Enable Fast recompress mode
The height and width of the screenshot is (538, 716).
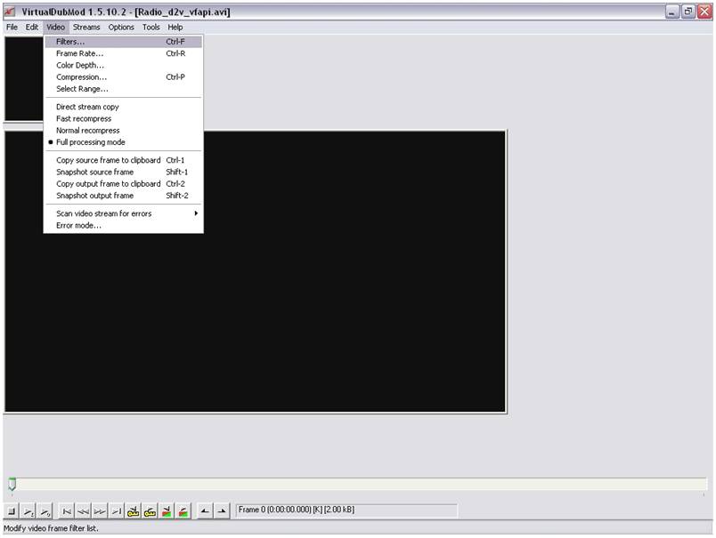(x=123, y=118)
